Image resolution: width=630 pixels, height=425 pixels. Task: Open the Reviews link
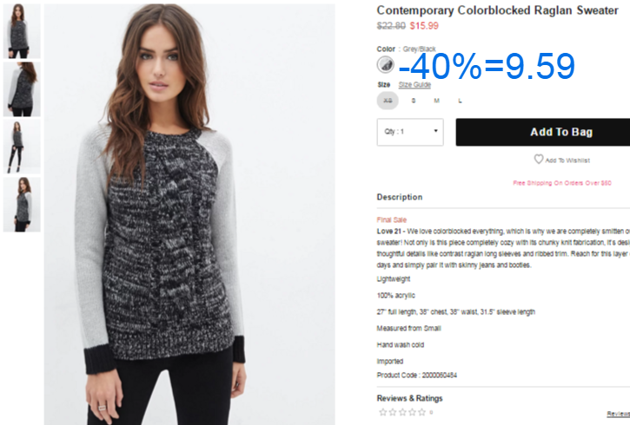pyautogui.click(x=618, y=414)
